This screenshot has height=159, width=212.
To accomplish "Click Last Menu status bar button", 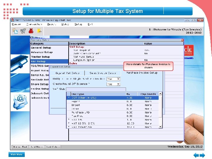I will click(x=37, y=147).
